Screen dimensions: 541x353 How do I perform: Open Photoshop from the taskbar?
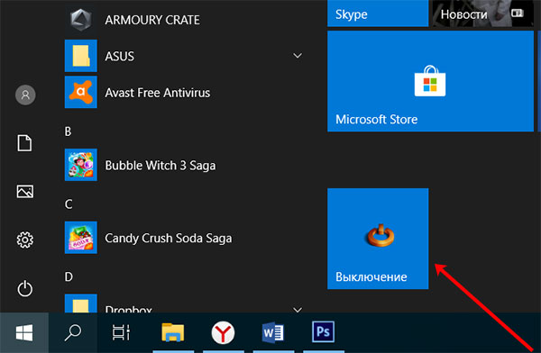[324, 331]
